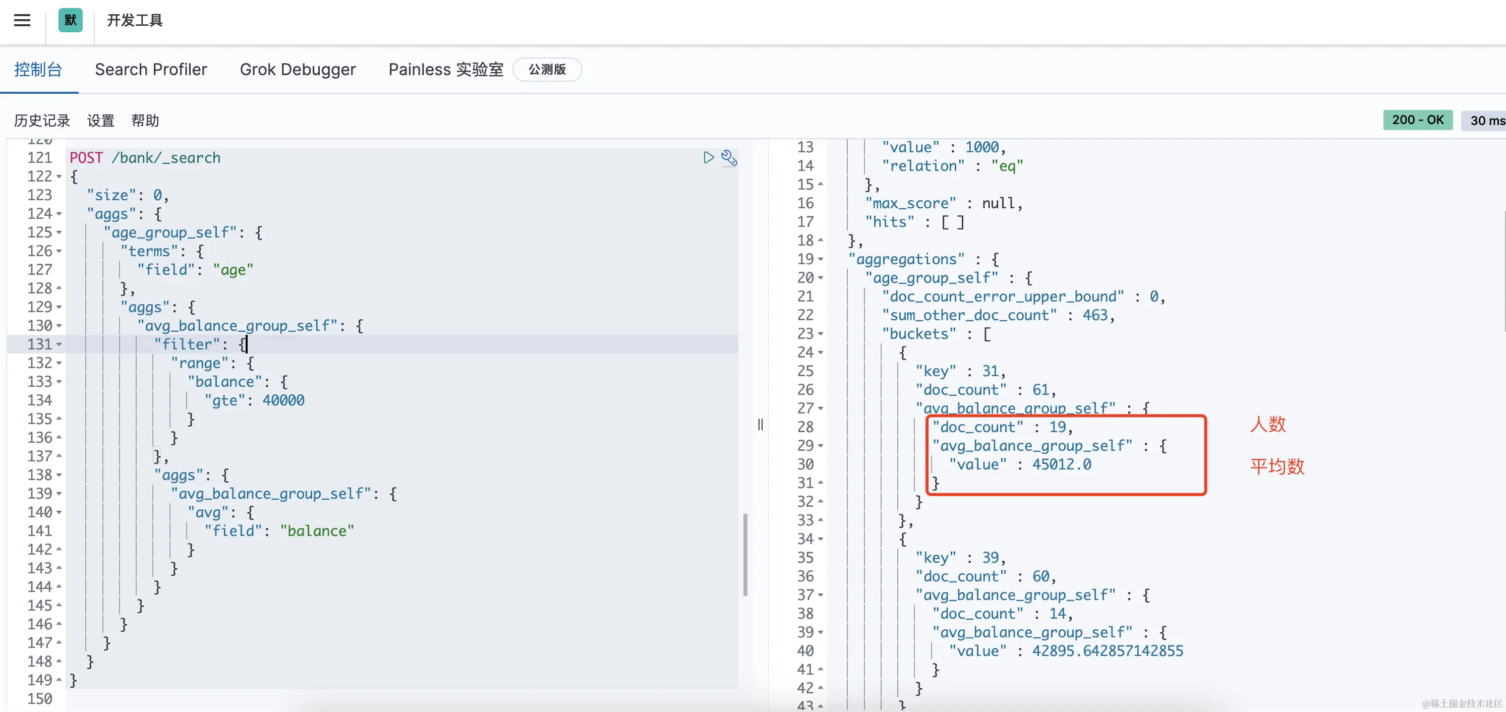
Task: Click the 200 - OK status badge
Action: [1417, 120]
